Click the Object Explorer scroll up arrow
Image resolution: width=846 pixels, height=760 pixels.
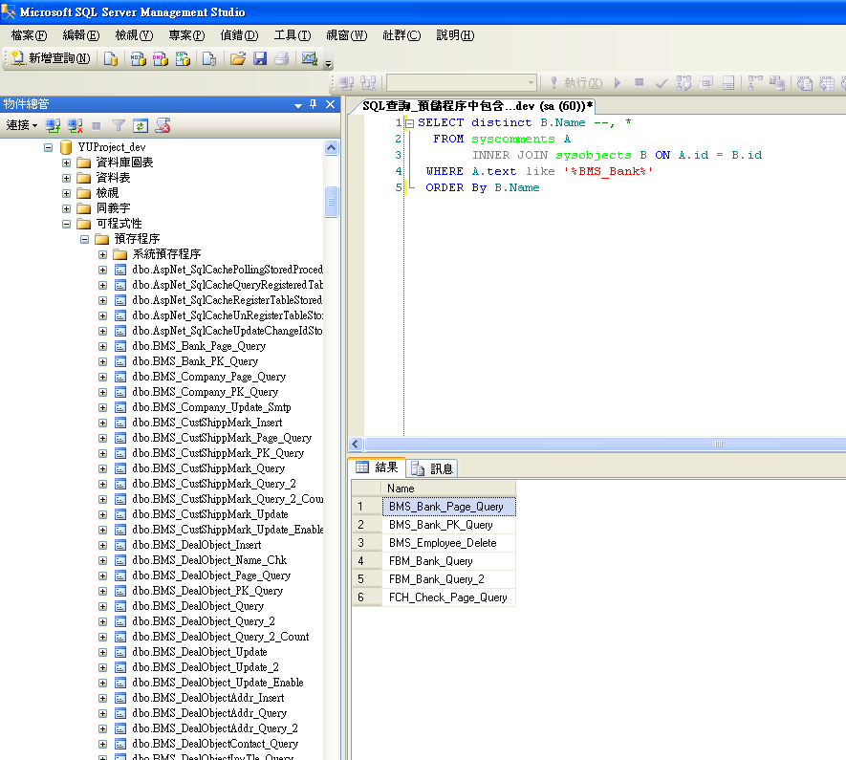(332, 148)
